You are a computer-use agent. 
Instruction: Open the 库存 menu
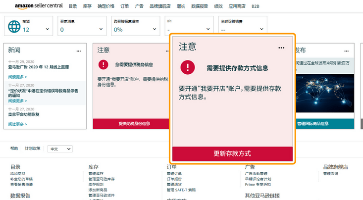pos(87,6)
